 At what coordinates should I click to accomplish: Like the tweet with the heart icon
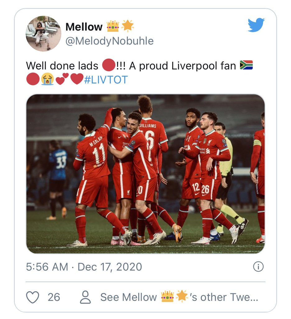coord(33,297)
